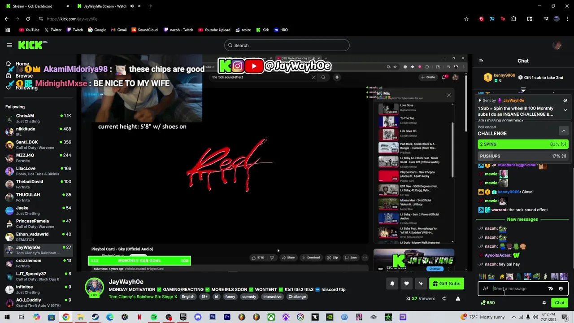Open HBO bookmark

click(x=281, y=30)
